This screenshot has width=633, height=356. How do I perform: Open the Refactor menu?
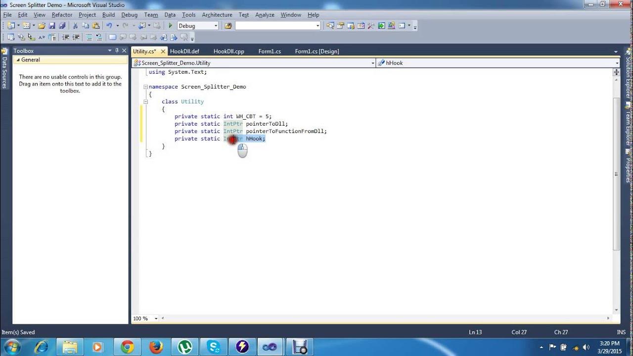pyautogui.click(x=62, y=15)
